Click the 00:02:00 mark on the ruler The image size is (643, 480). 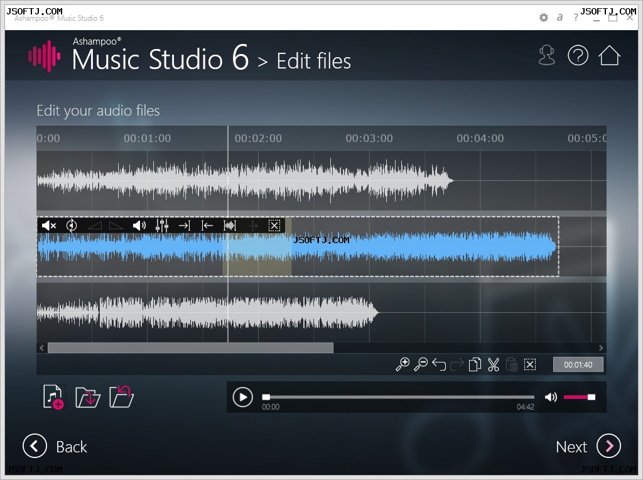click(258, 138)
